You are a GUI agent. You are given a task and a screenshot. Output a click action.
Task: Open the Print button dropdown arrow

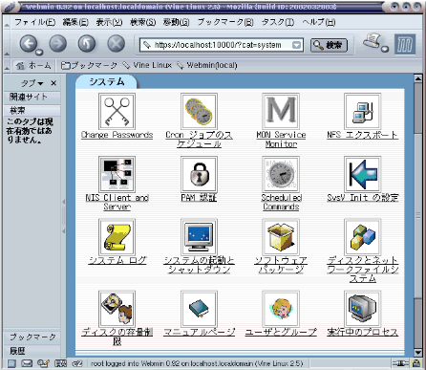coord(385,49)
